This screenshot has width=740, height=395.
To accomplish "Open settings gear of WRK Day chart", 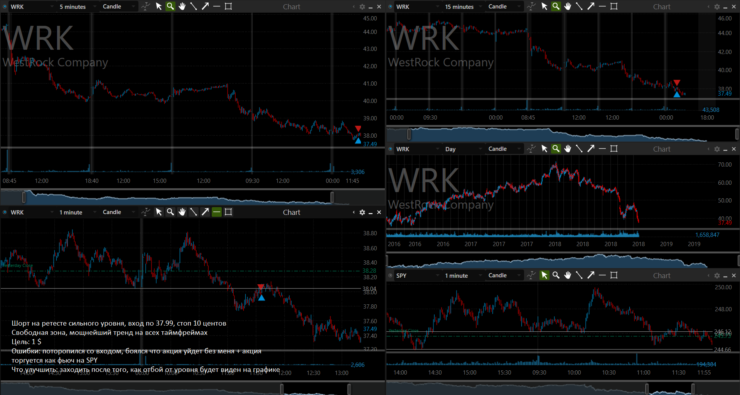I will tap(717, 149).
